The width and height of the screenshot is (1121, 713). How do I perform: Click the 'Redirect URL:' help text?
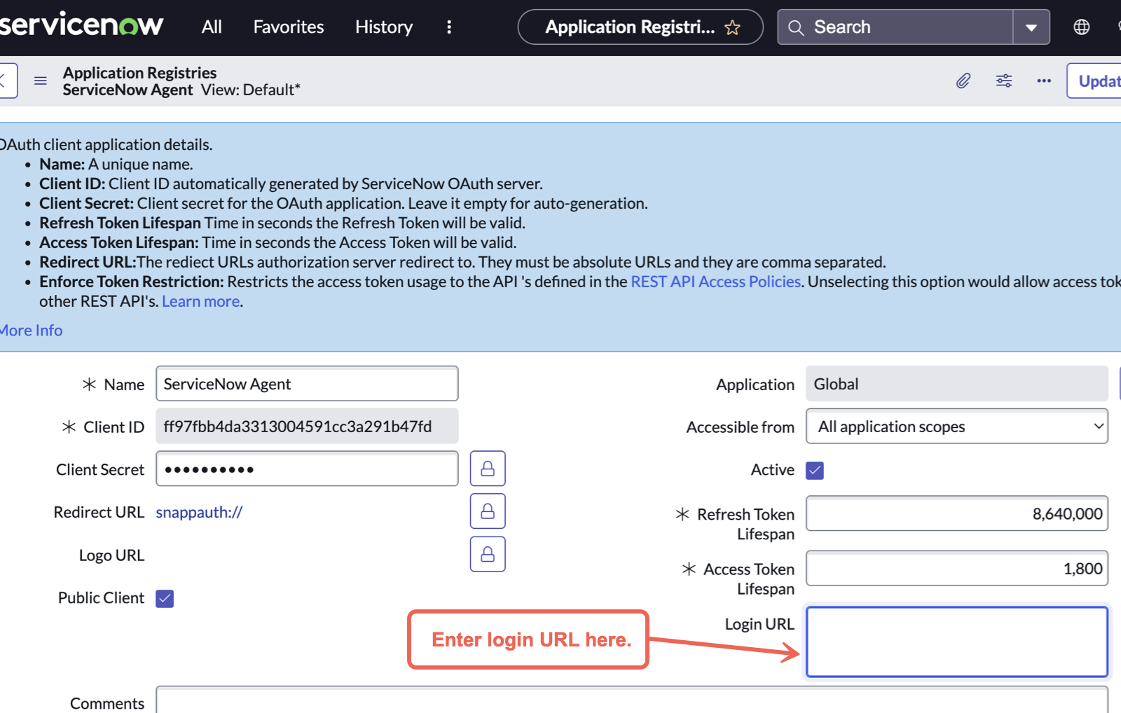[88, 262]
